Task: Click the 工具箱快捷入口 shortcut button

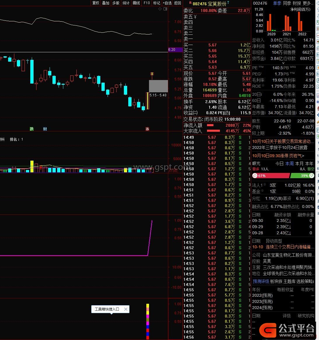Action: tap(107, 309)
